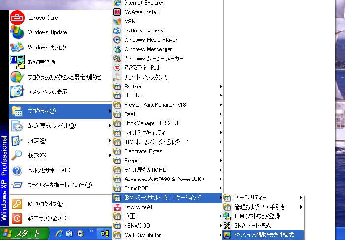Open Windows Media Player in Programs menu
This screenshot has height=240, width=345.
pos(168,40)
